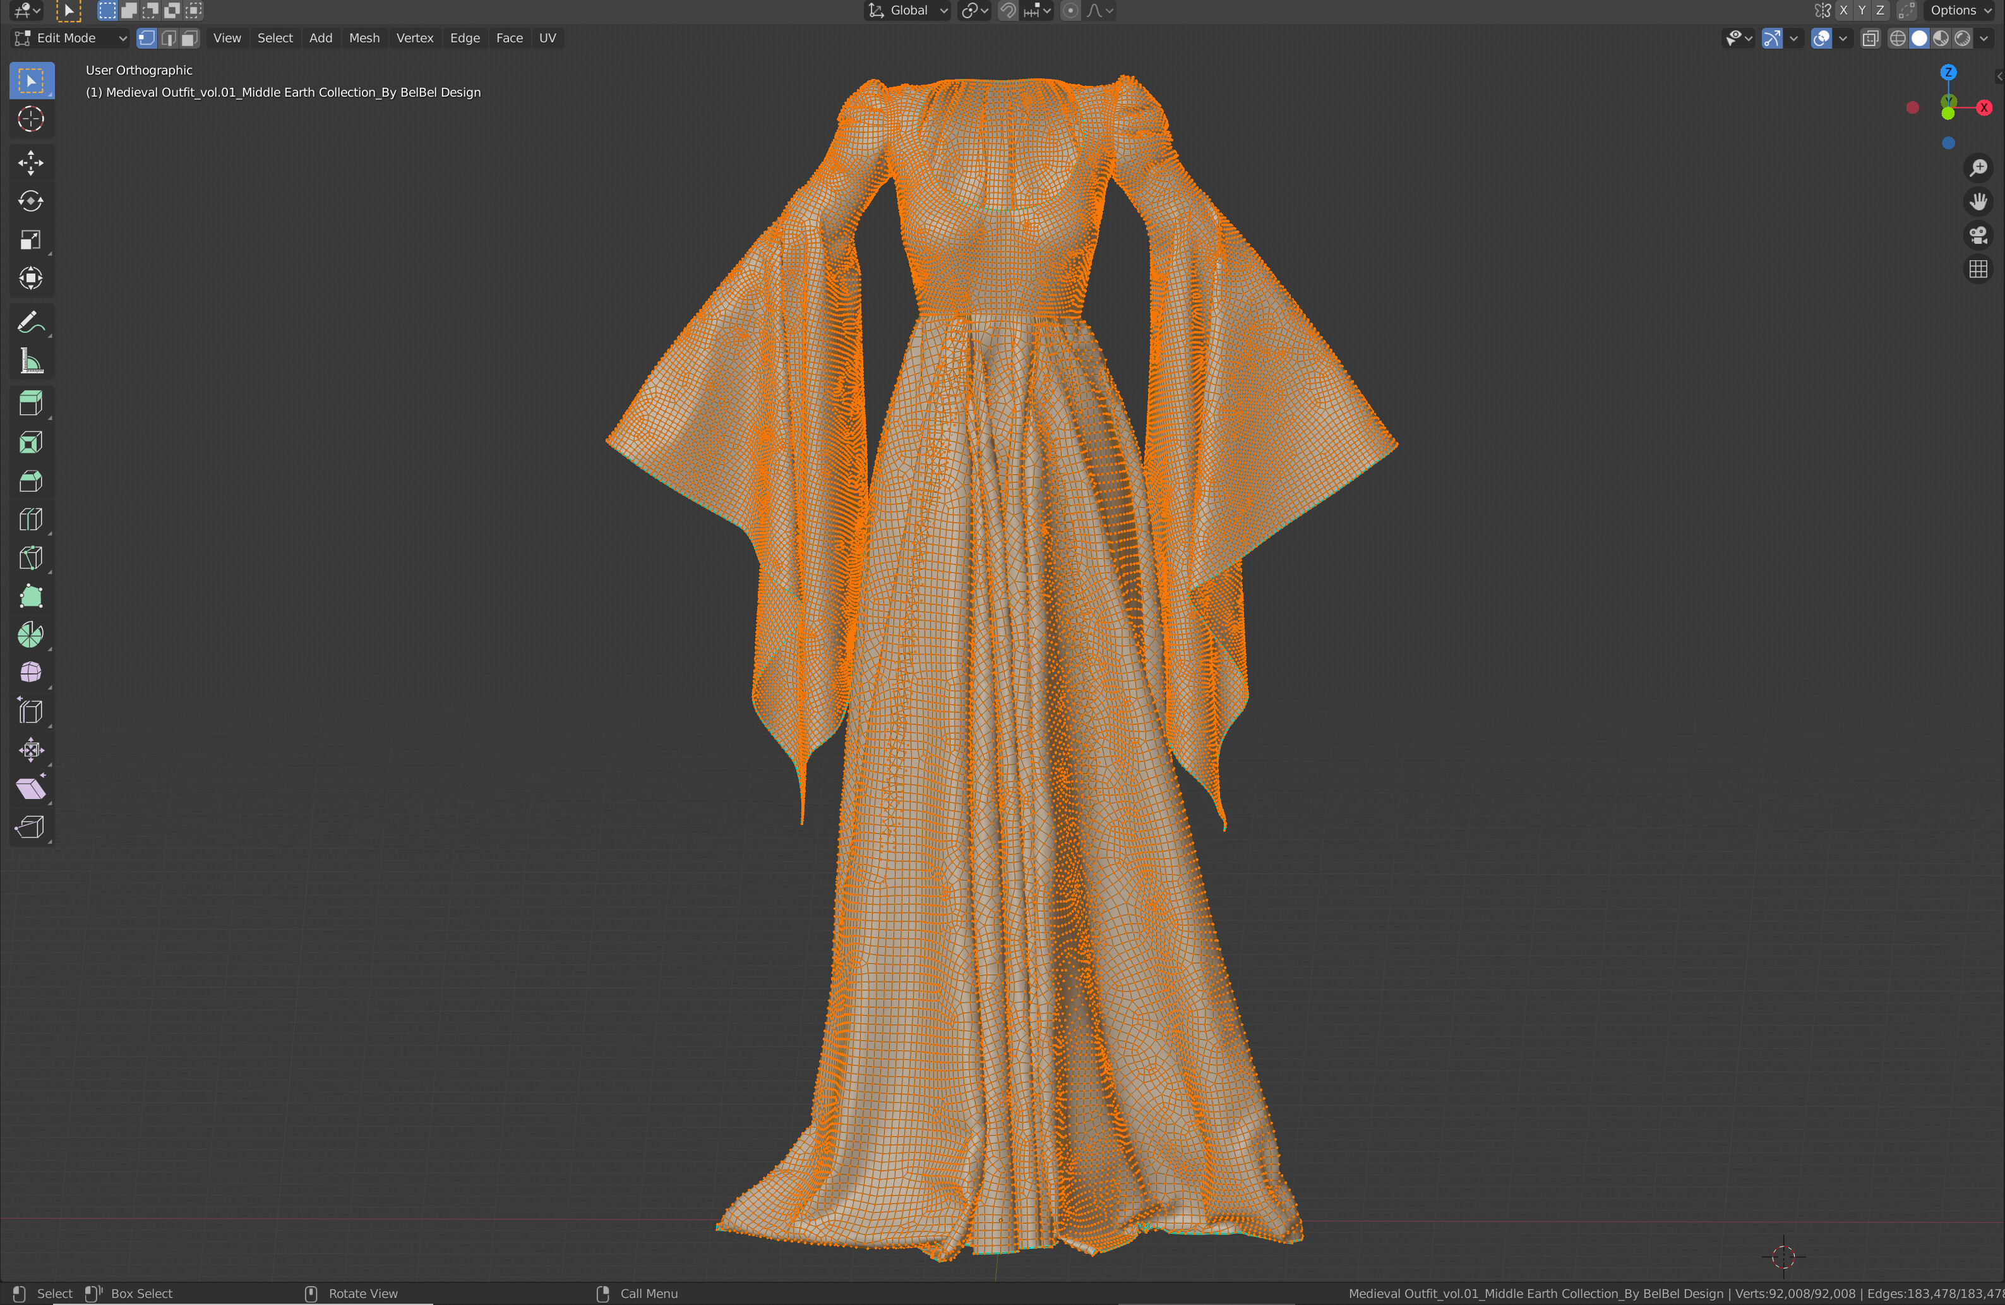Switch to orthographic grid view button
Image resolution: width=2005 pixels, height=1305 pixels.
(x=1978, y=268)
